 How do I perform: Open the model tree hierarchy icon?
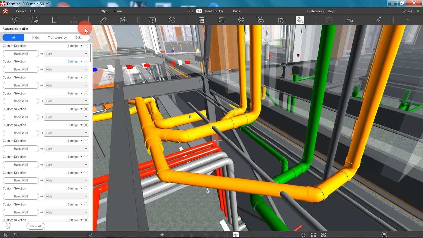202,20
